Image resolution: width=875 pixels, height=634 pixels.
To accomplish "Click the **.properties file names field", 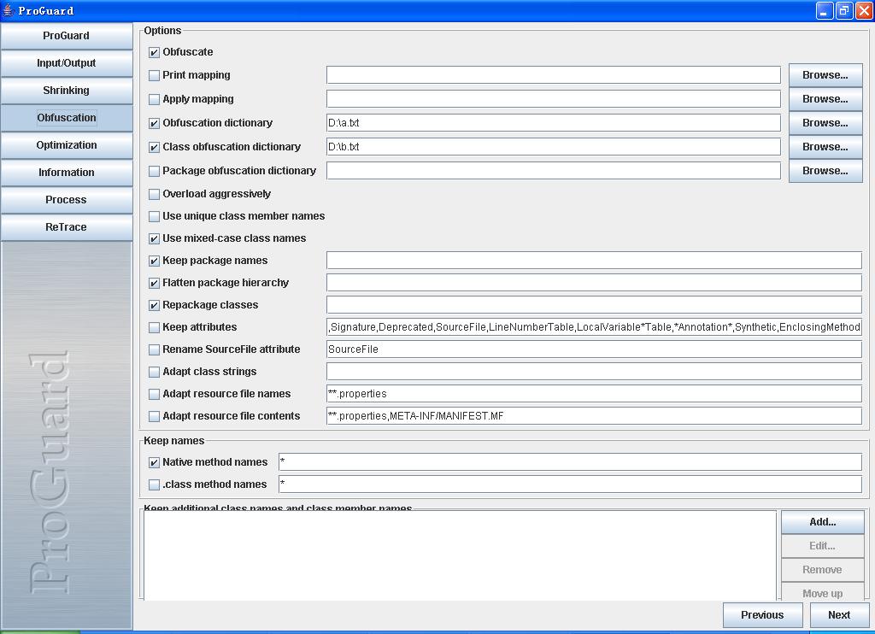I will [595, 393].
